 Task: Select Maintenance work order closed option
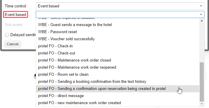click(x=118, y=60)
